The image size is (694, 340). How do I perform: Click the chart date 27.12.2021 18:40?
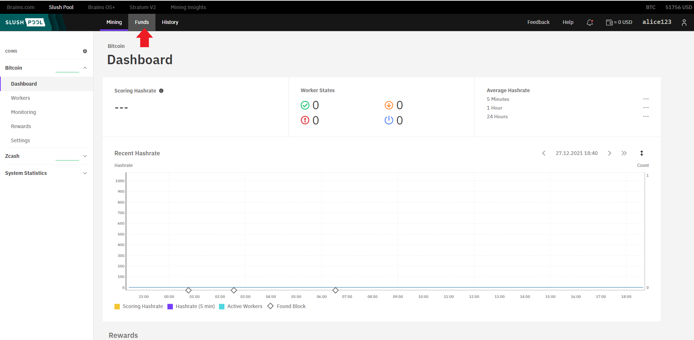point(577,153)
